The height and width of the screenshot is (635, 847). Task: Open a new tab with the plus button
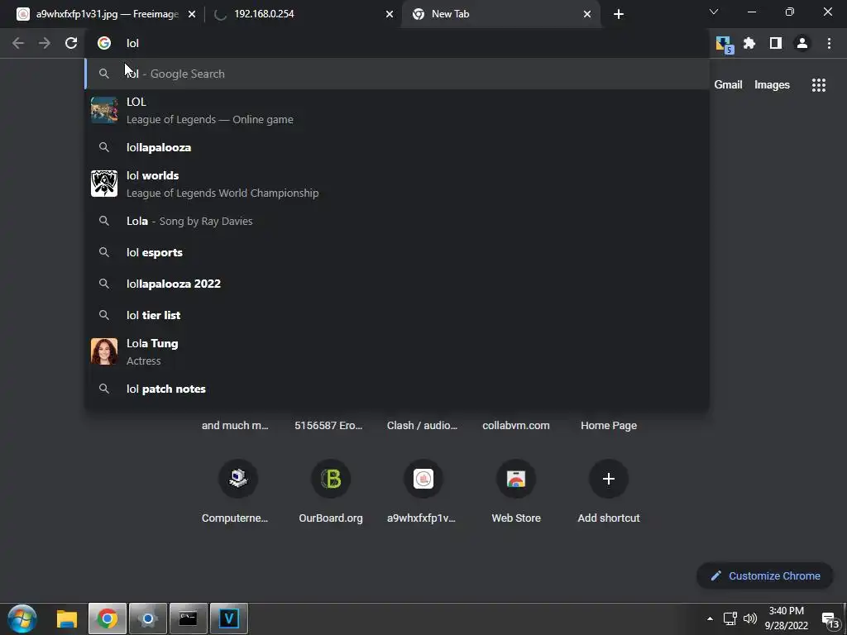coord(619,14)
